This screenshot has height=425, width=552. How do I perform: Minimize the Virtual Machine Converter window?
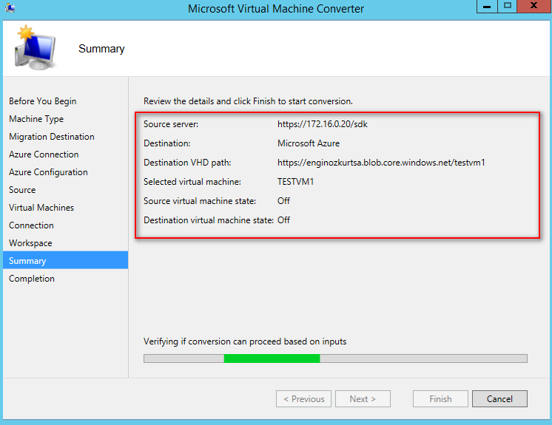tap(487, 7)
